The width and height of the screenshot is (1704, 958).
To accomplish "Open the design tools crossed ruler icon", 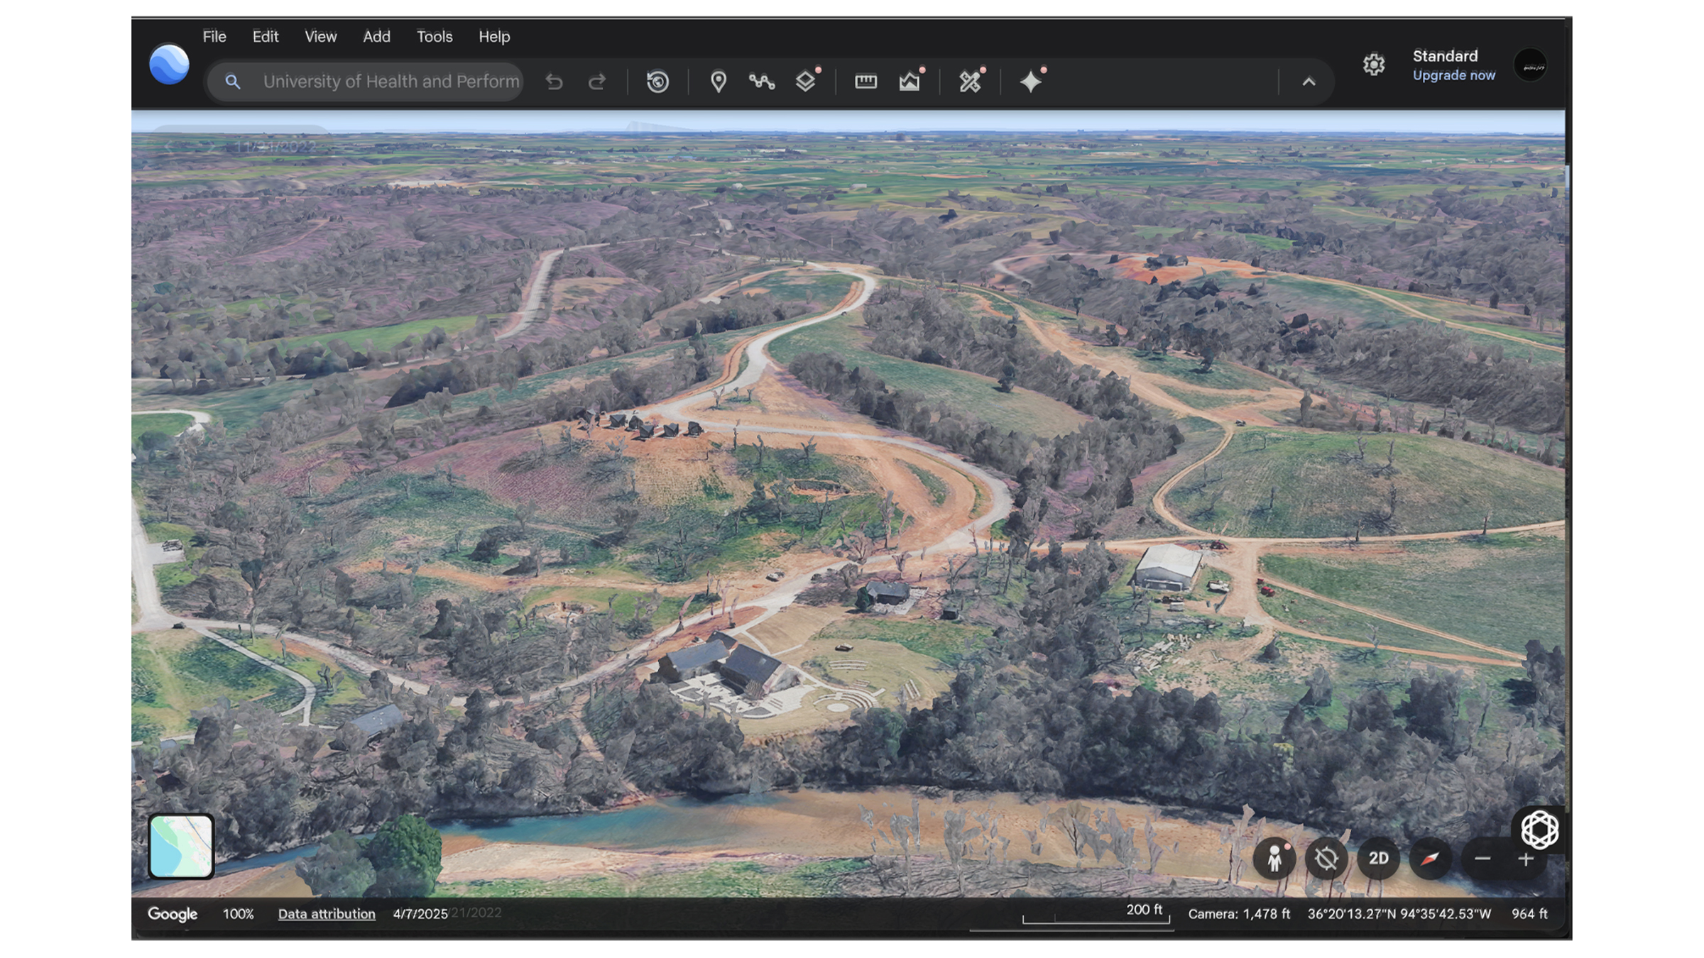I will (x=970, y=82).
